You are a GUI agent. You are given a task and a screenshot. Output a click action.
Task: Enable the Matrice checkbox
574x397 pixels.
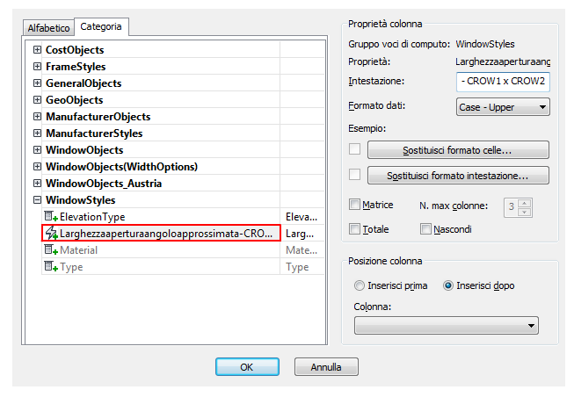tap(354, 204)
